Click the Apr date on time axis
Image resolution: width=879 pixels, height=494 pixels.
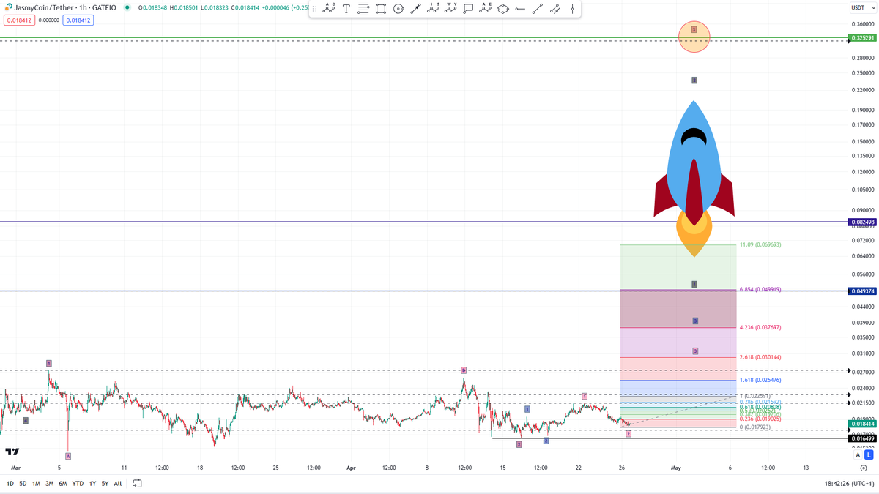351,468
